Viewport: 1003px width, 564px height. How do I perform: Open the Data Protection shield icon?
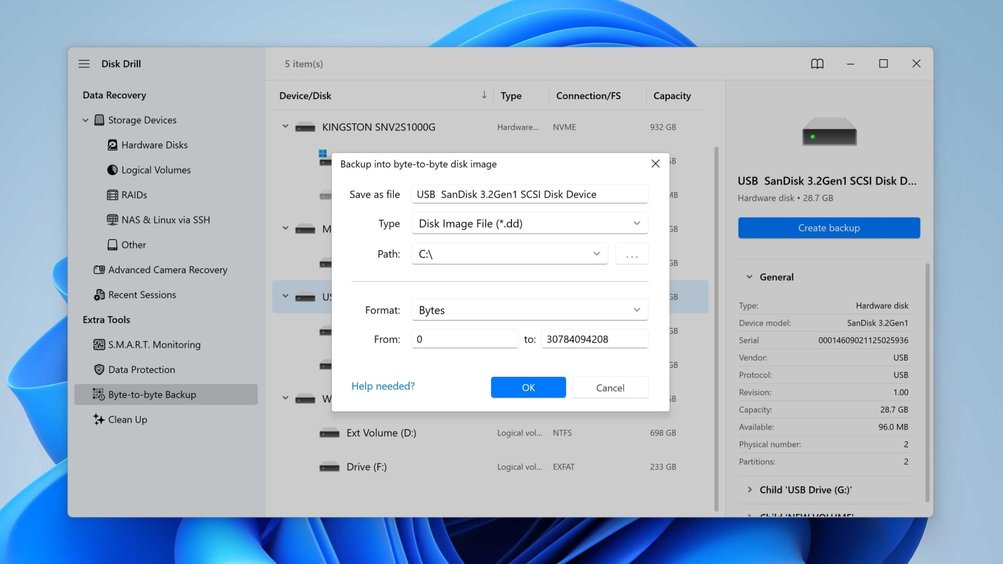tap(99, 370)
